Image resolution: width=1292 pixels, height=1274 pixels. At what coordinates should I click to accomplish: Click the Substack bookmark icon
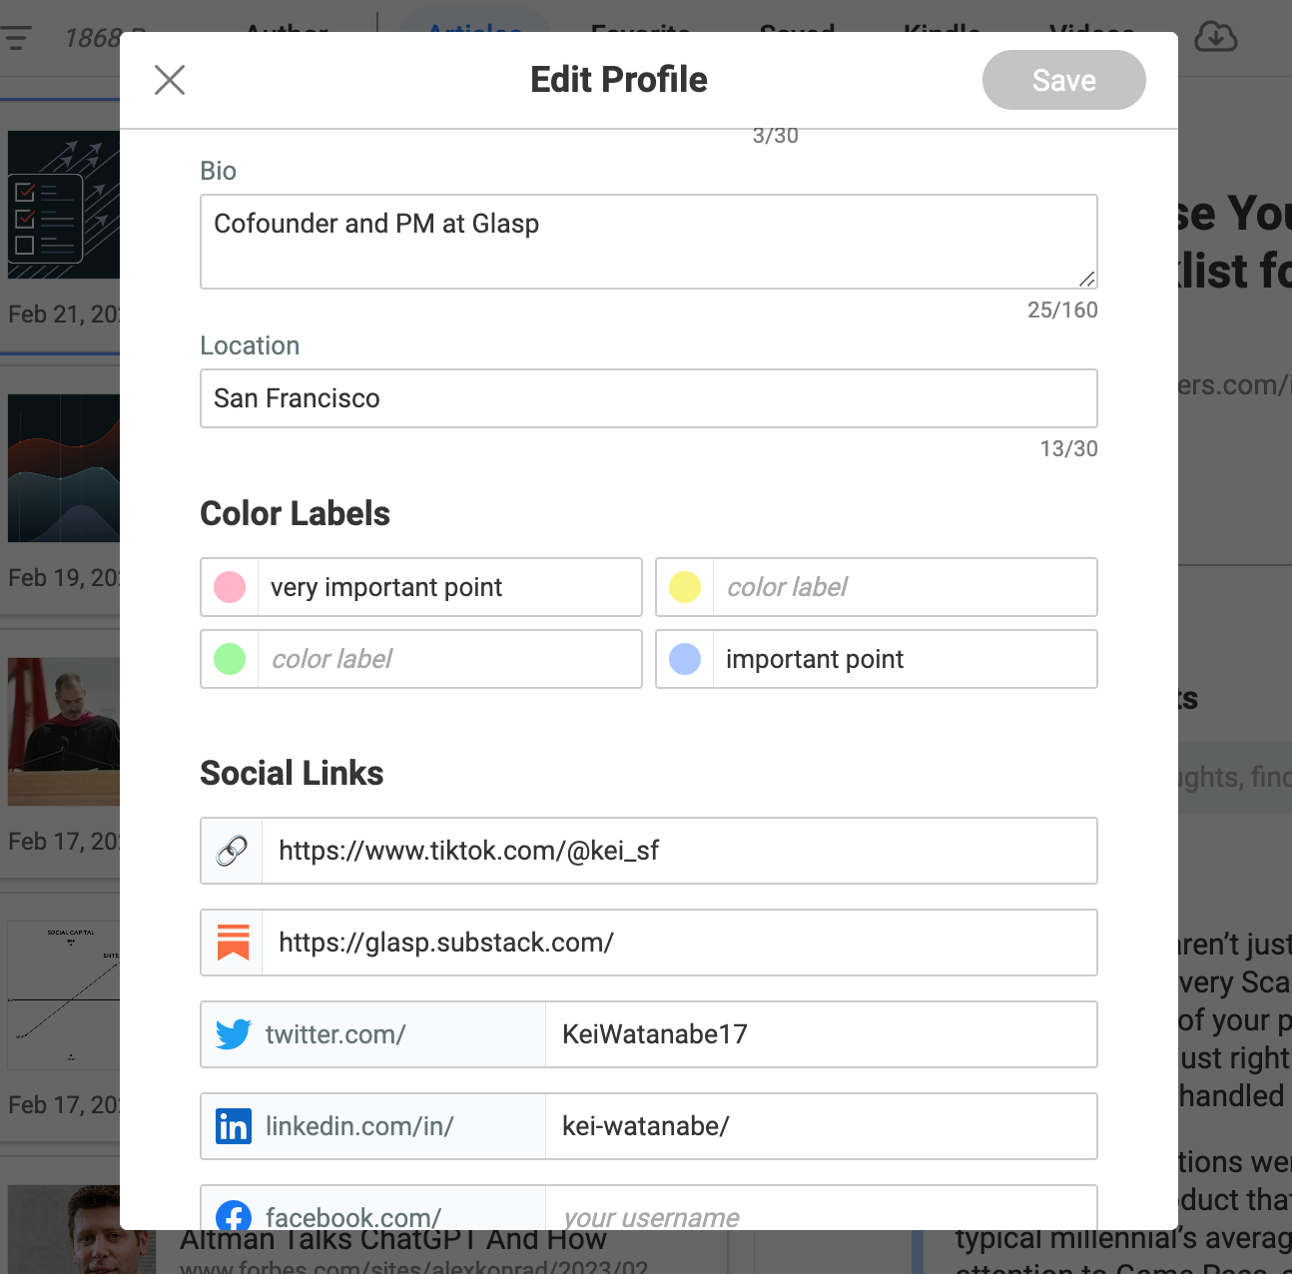click(233, 943)
